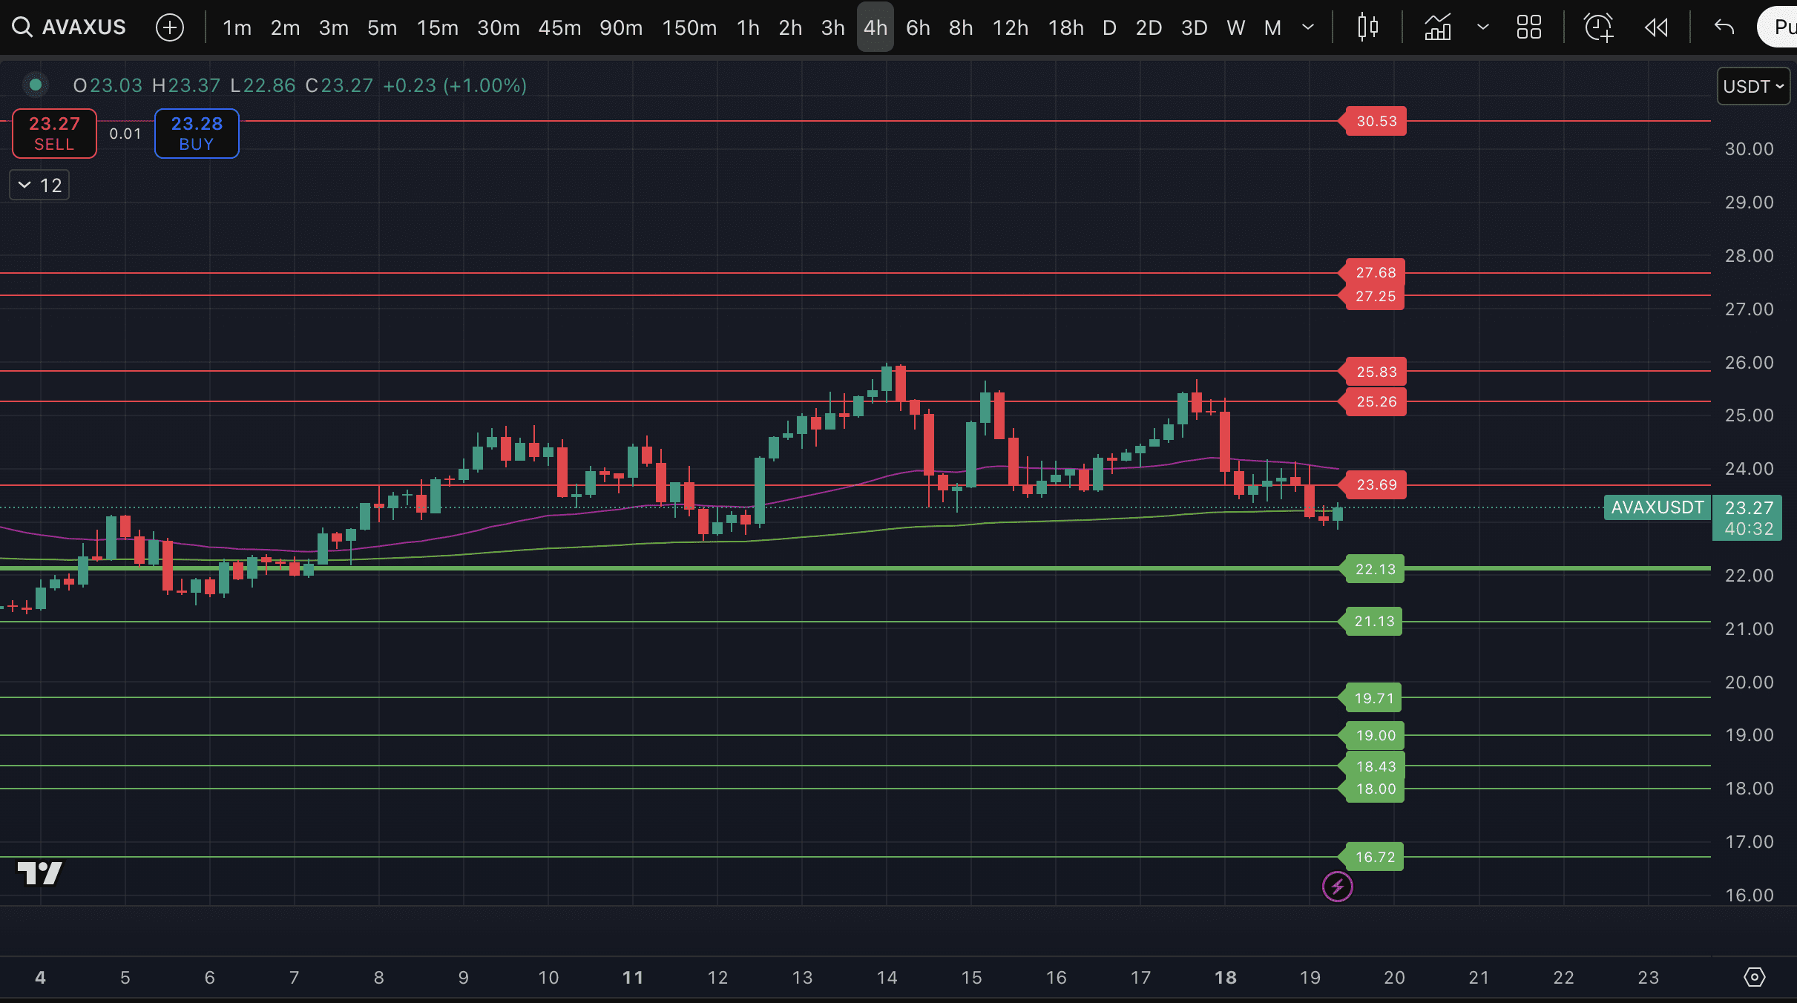Start bar replay mode
Screen dimensions: 1797x1003
click(1656, 27)
